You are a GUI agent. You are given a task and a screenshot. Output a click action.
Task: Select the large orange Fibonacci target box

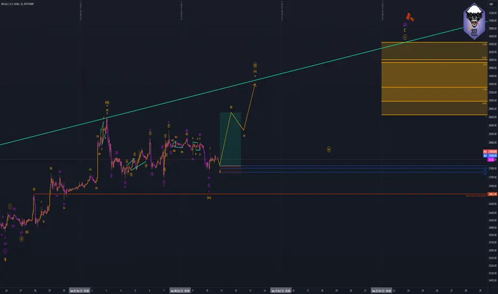click(x=434, y=79)
